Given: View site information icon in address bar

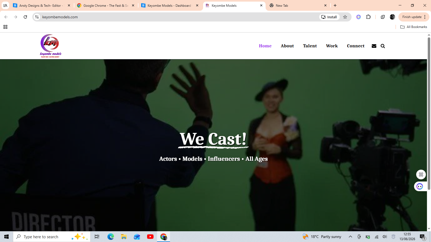Looking at the screenshot, I should (37, 17).
